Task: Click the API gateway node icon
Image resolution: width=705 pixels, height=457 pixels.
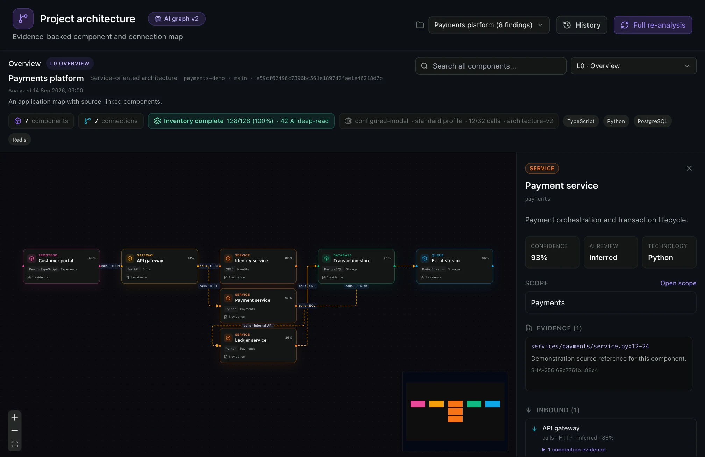Action: tap(130, 258)
